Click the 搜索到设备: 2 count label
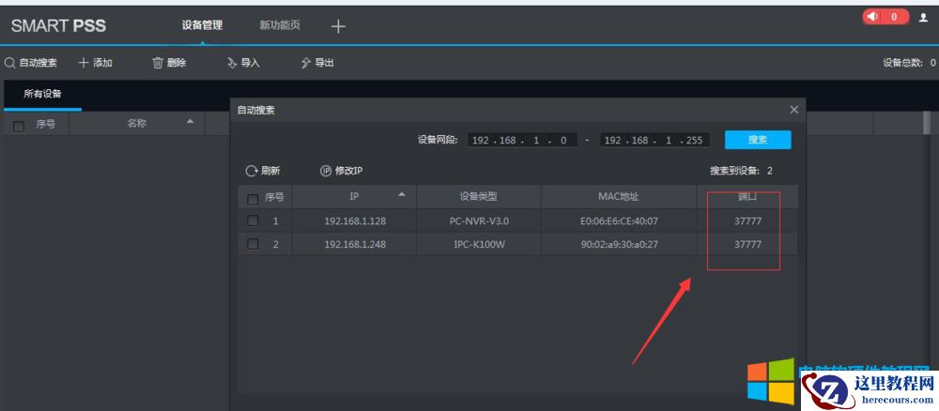939x411 pixels. point(742,171)
